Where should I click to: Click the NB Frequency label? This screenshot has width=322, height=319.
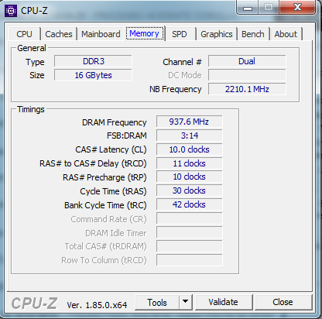[x=176, y=89]
